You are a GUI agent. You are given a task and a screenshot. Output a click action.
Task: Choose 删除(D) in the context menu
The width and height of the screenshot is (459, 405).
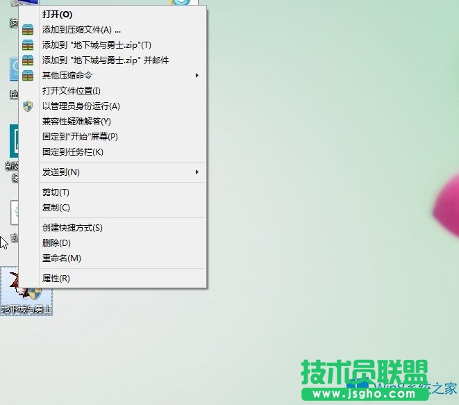point(56,242)
